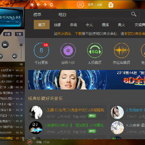The width and height of the screenshot is (145, 145).
Task: Click the green badge under song 1
Action: pos(92,116)
